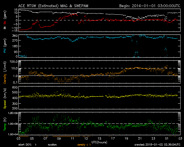
Task: Select the 'Begin: 2016-01-01 03:00:00UTC' text
Action: coord(150,6)
